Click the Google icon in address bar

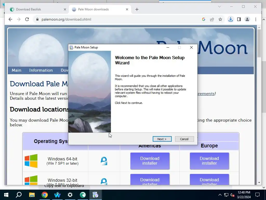click(x=204, y=19)
